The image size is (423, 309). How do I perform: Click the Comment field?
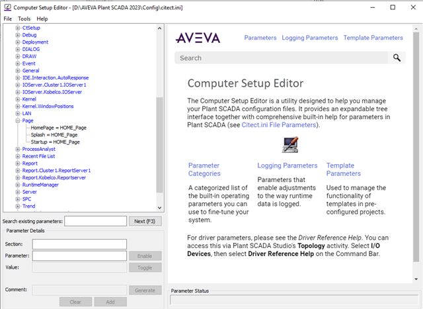pyautogui.click(x=79, y=290)
